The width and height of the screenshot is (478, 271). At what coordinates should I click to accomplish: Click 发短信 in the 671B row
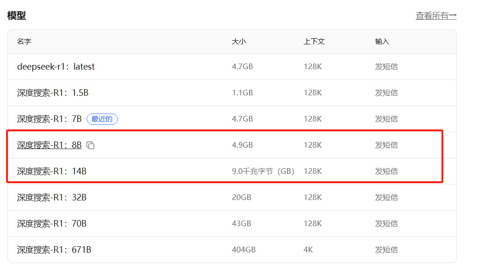tap(386, 250)
